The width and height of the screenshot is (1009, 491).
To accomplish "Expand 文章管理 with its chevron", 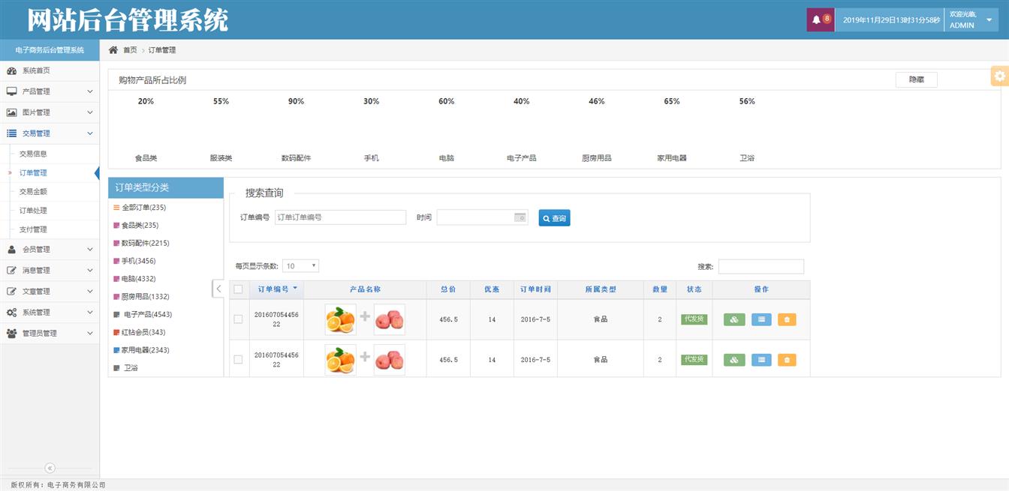I will click(90, 292).
